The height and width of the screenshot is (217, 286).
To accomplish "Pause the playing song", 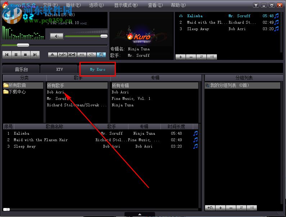I will (x=16, y=55).
